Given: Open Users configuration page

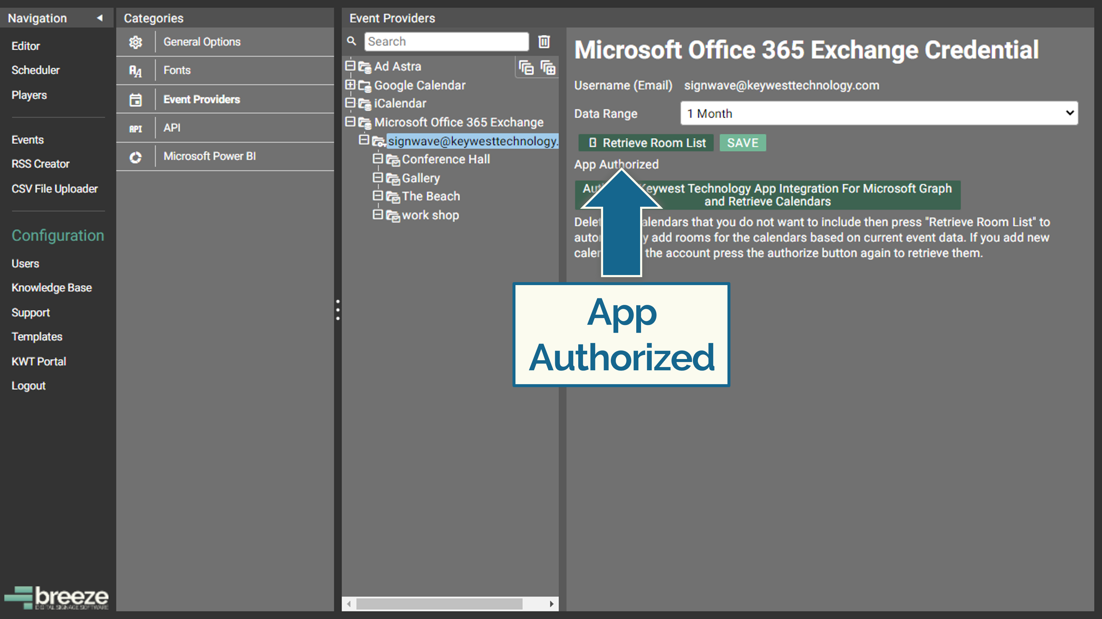Looking at the screenshot, I should pyautogui.click(x=25, y=264).
